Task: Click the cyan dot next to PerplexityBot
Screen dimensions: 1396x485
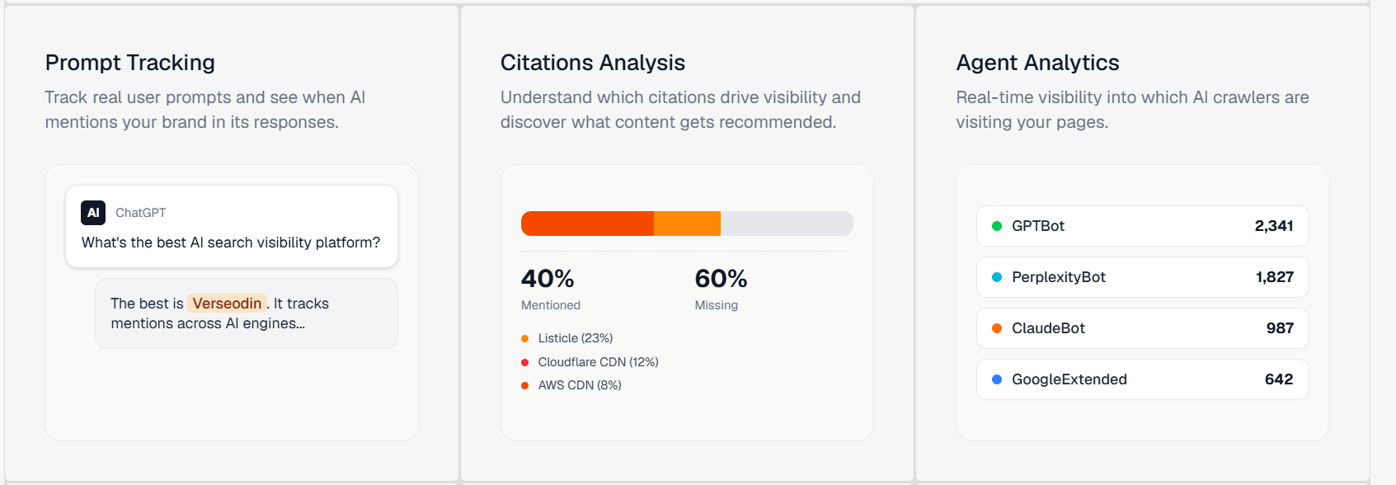Action: [997, 277]
